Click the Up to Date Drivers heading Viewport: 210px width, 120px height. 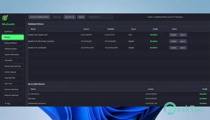tap(36, 84)
